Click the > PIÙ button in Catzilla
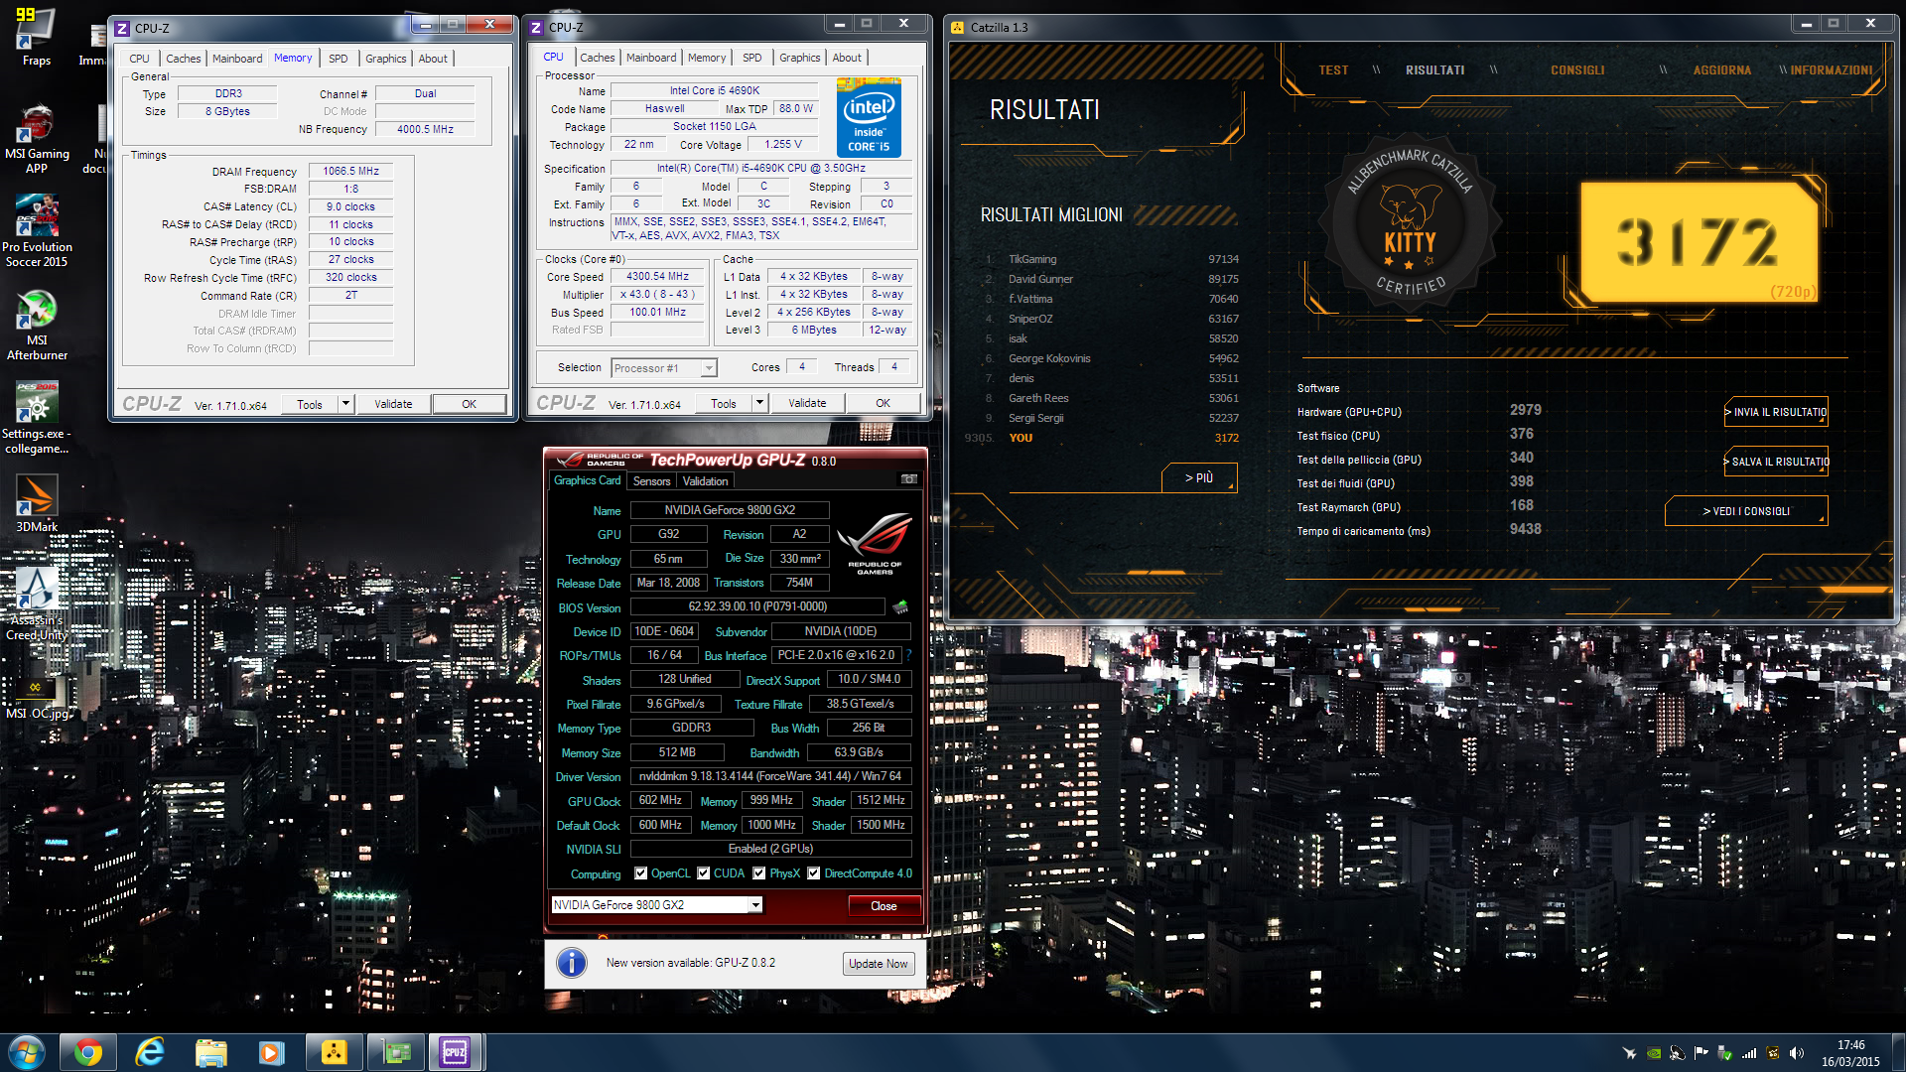 (x=1199, y=477)
